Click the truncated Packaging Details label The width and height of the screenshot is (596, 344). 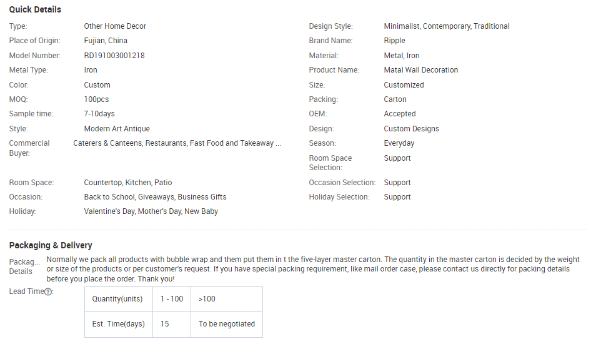click(24, 266)
